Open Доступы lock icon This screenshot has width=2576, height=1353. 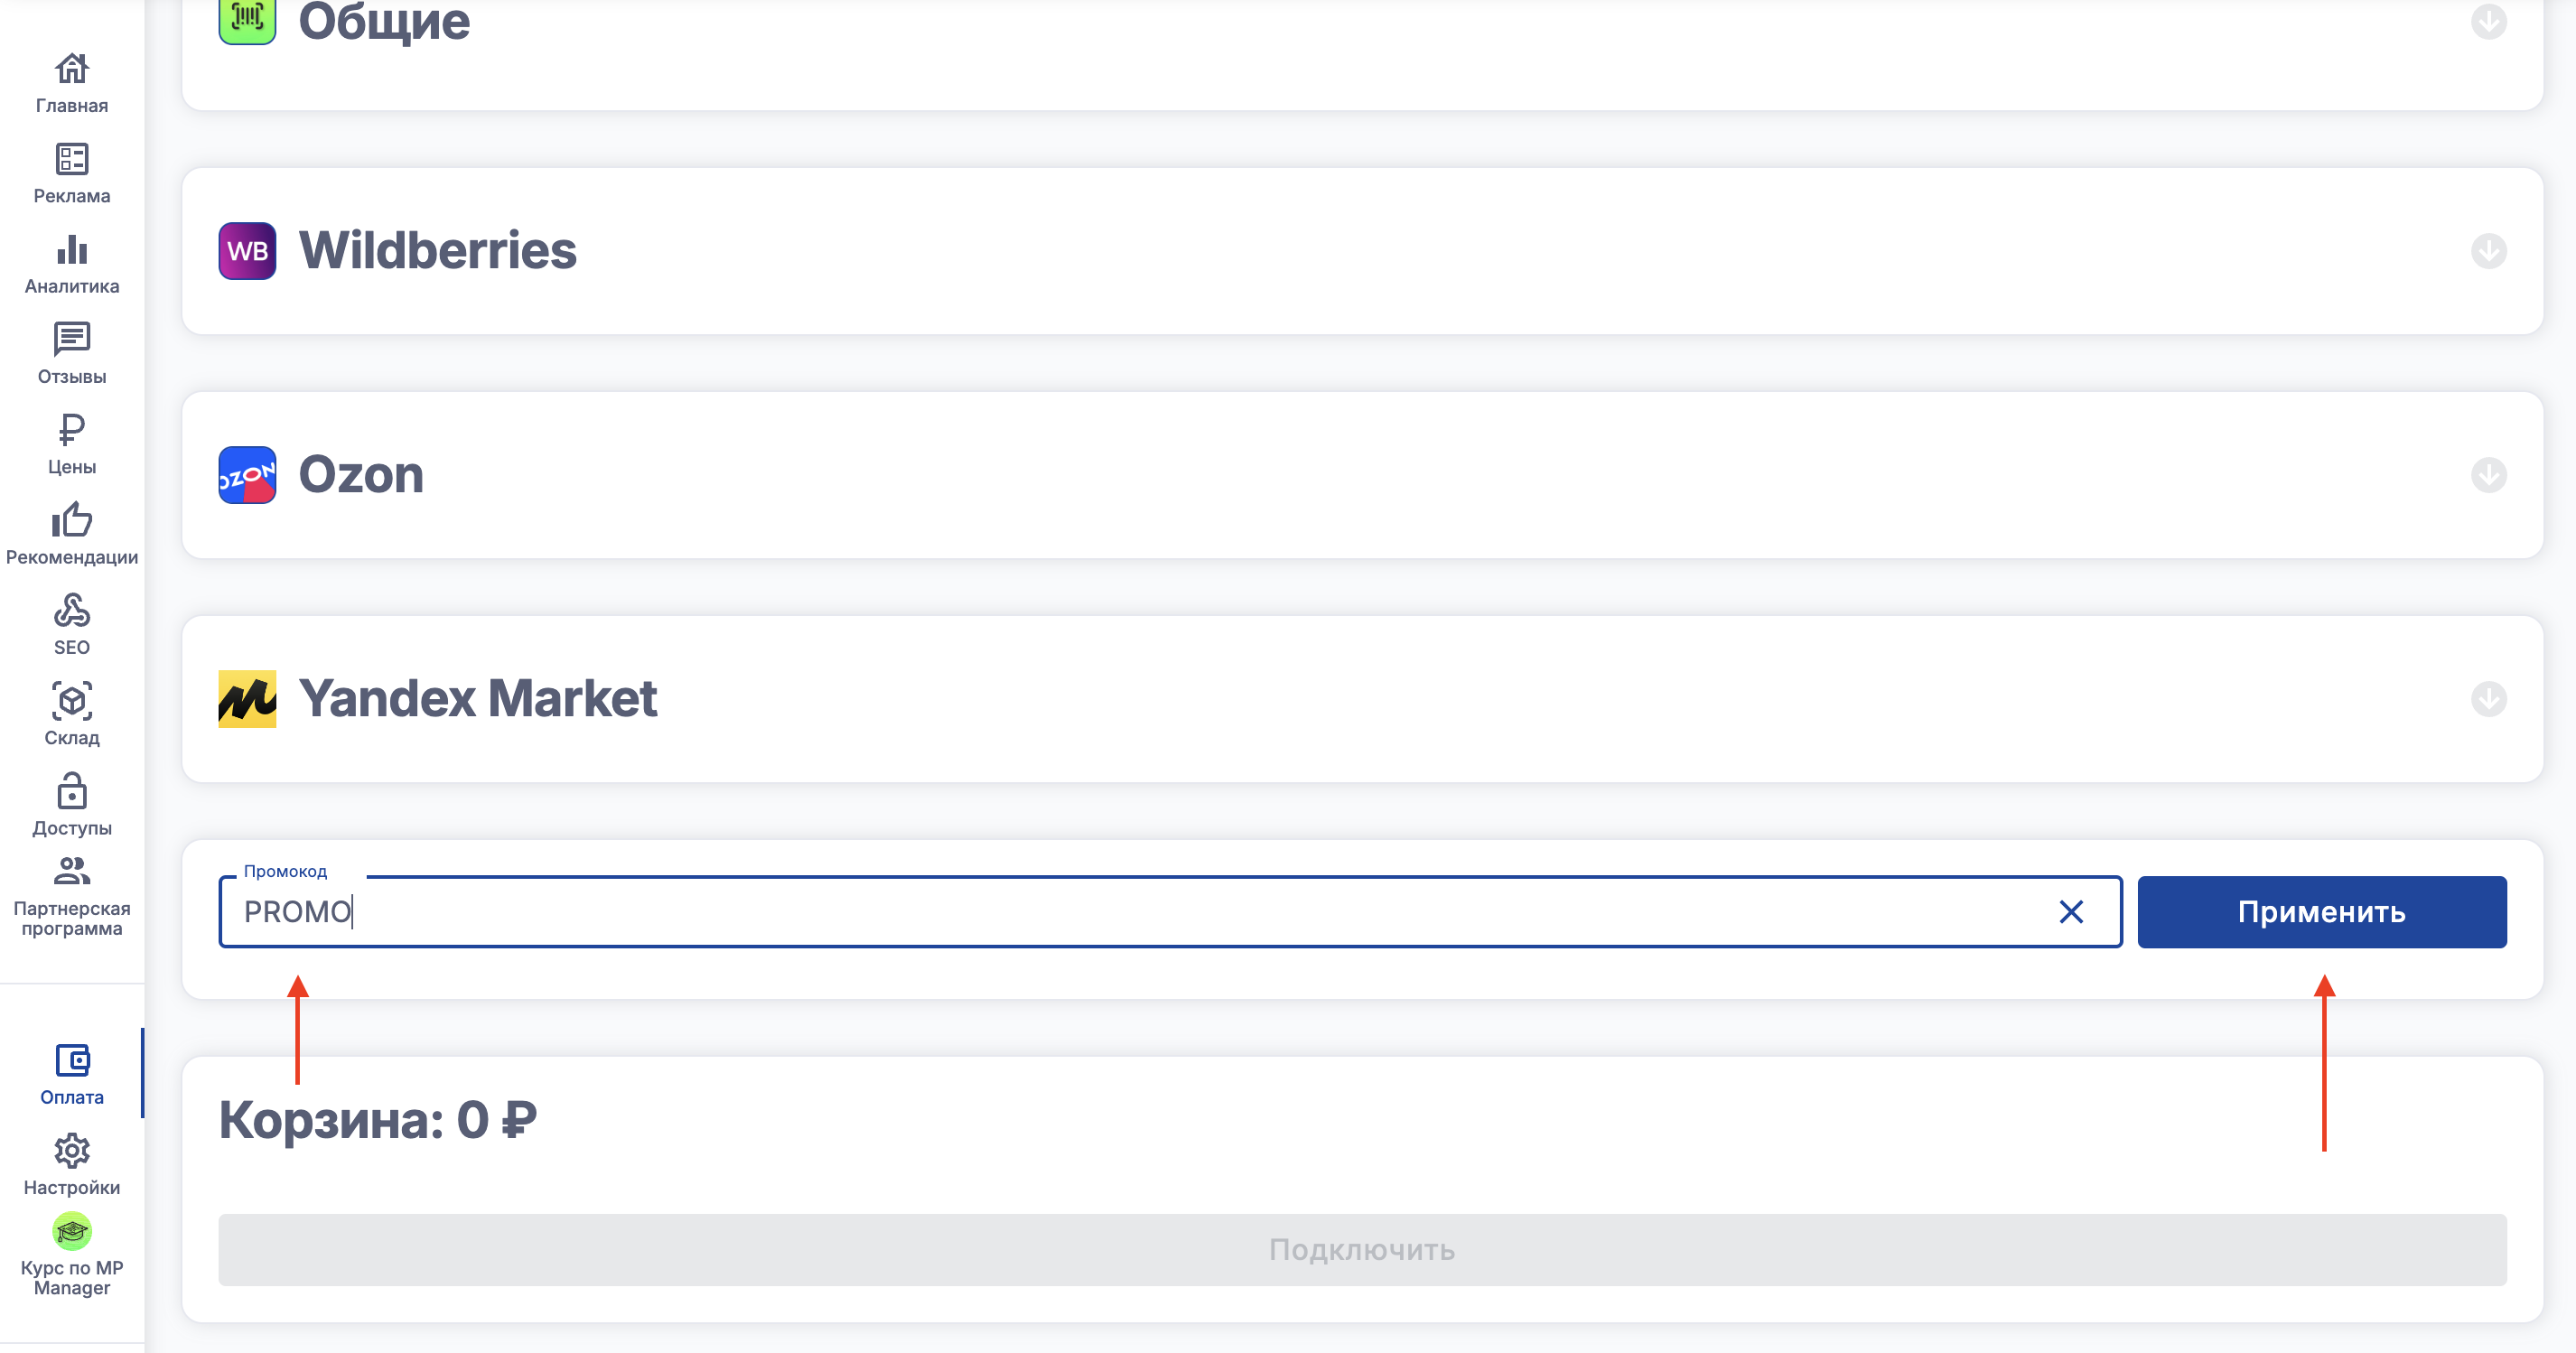72,792
